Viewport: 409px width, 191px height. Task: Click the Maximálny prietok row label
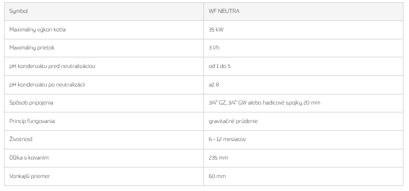point(32,48)
